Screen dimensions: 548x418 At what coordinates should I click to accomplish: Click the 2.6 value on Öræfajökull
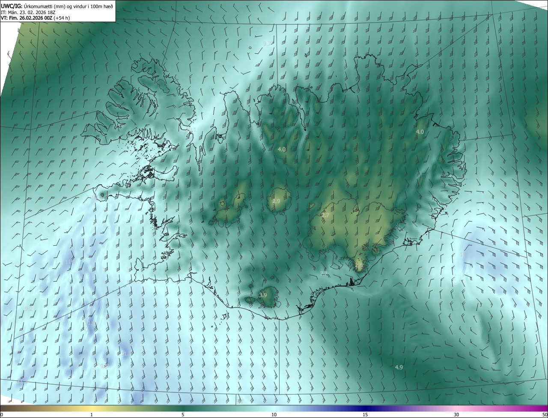[x=359, y=265]
